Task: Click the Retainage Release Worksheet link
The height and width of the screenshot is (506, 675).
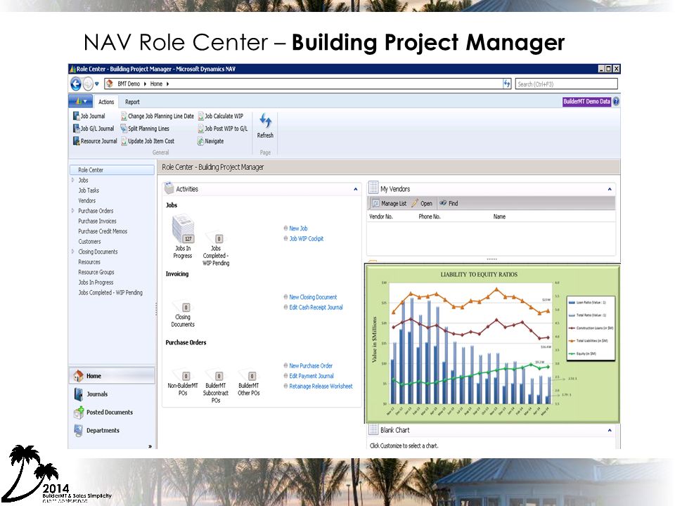Action: tap(321, 387)
